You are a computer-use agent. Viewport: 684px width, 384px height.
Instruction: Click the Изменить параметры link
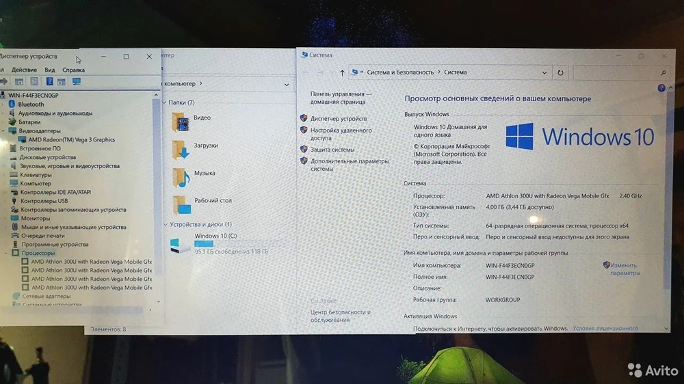point(625,269)
